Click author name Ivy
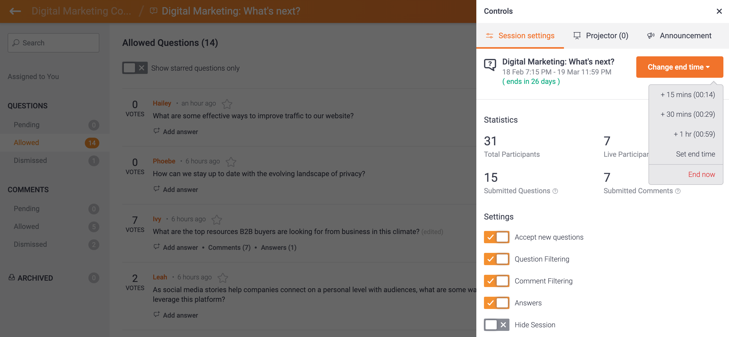 point(157,219)
